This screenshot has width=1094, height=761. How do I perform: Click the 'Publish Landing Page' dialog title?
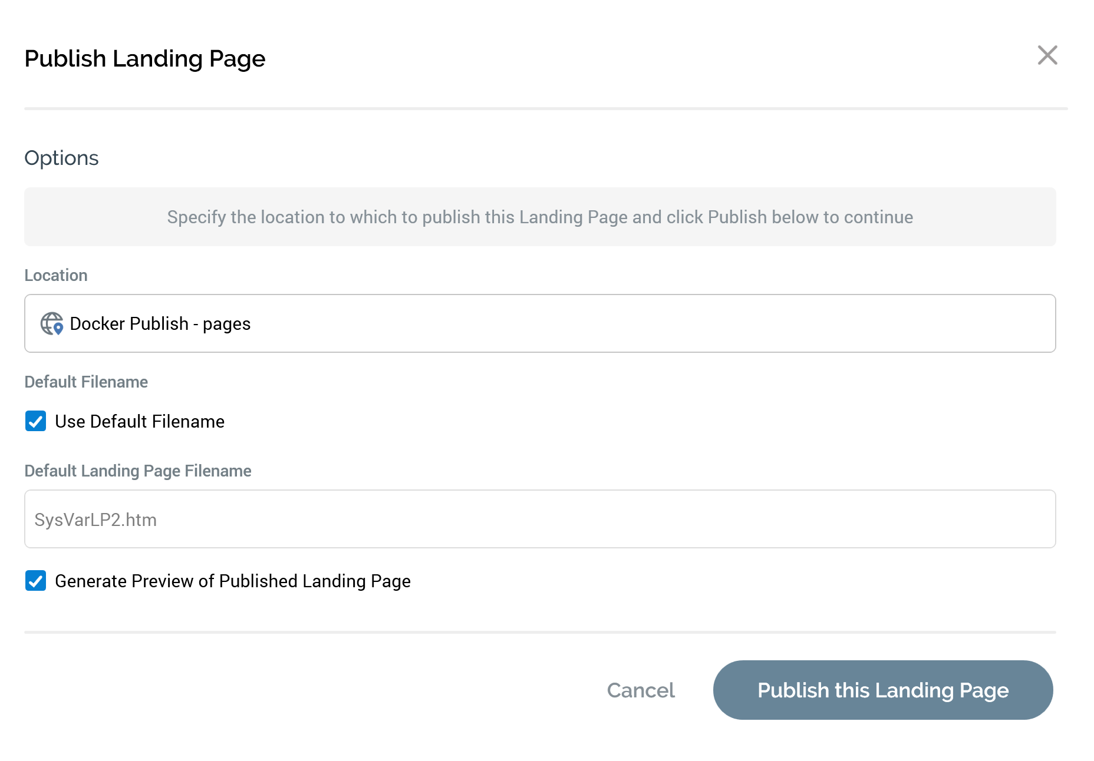click(x=144, y=59)
